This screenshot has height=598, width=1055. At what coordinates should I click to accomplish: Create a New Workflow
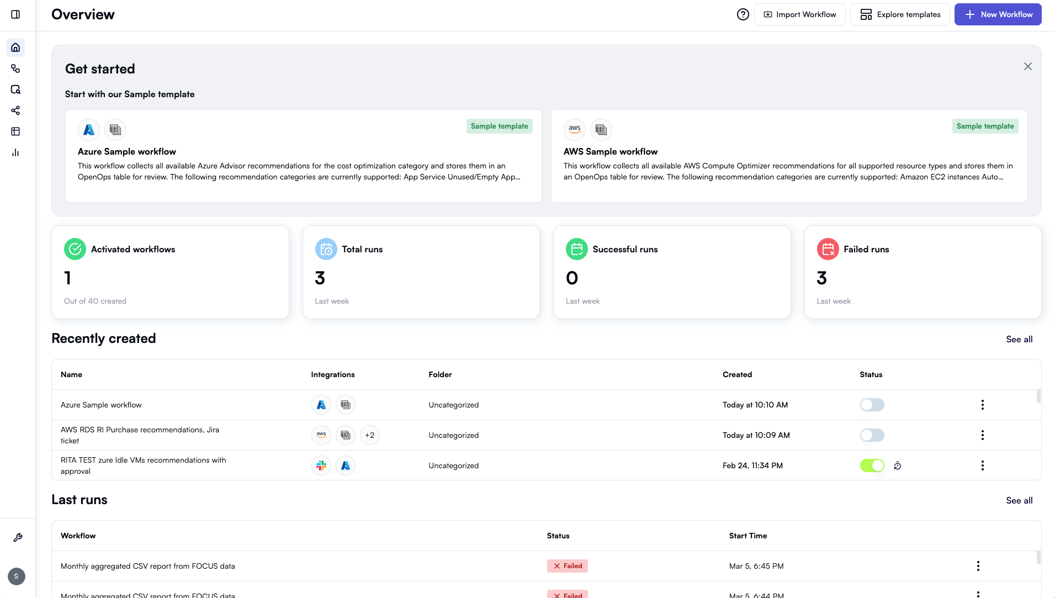[x=998, y=14]
